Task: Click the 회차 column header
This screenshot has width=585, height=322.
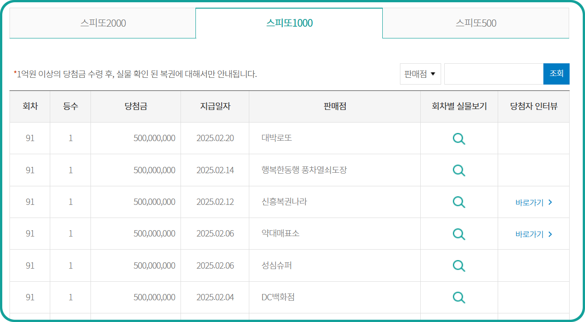Action: [30, 107]
